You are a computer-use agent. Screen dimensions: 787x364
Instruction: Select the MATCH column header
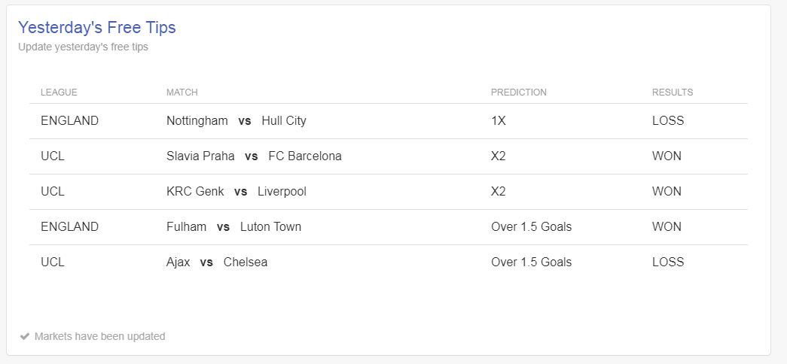pyautogui.click(x=181, y=93)
